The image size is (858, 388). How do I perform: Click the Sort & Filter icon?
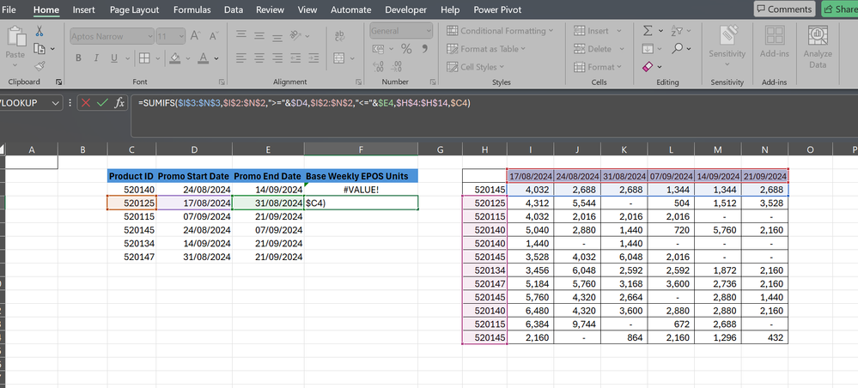click(x=677, y=31)
